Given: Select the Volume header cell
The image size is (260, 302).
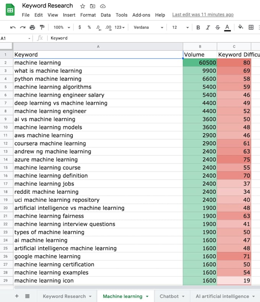Looking at the screenshot, I should tap(200, 55).
